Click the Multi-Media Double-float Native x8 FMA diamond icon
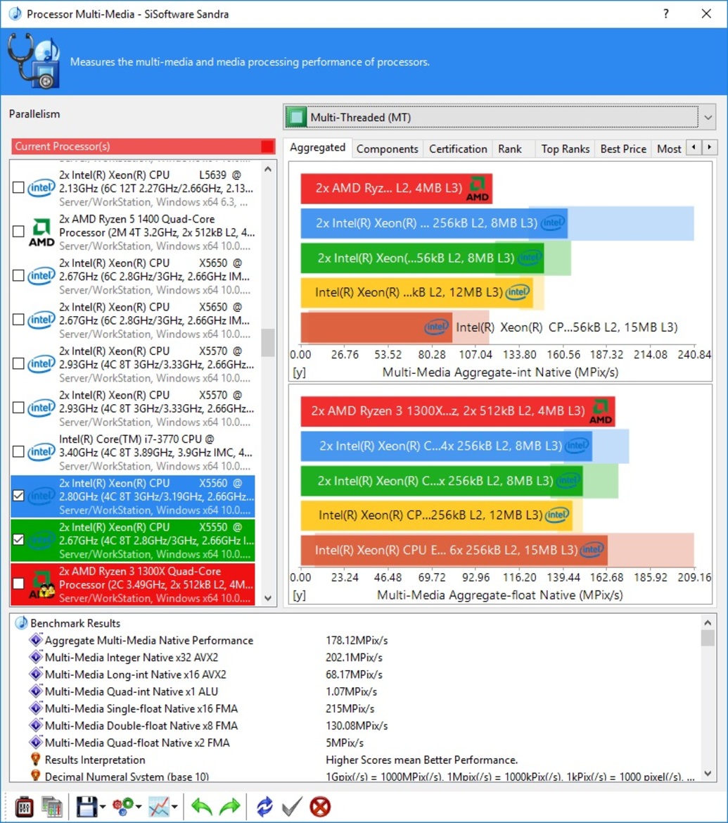Screen dimensions: 728x823 36,725
